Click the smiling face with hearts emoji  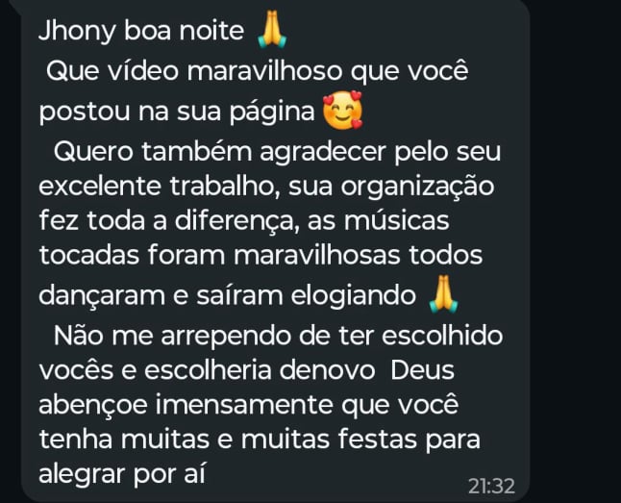pyautogui.click(x=342, y=110)
